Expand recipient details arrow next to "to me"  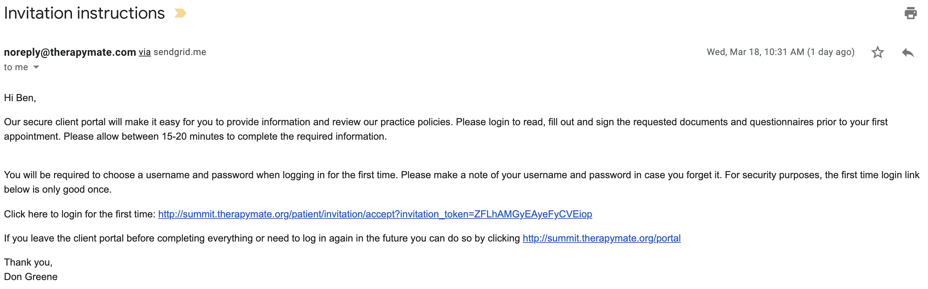[36, 67]
